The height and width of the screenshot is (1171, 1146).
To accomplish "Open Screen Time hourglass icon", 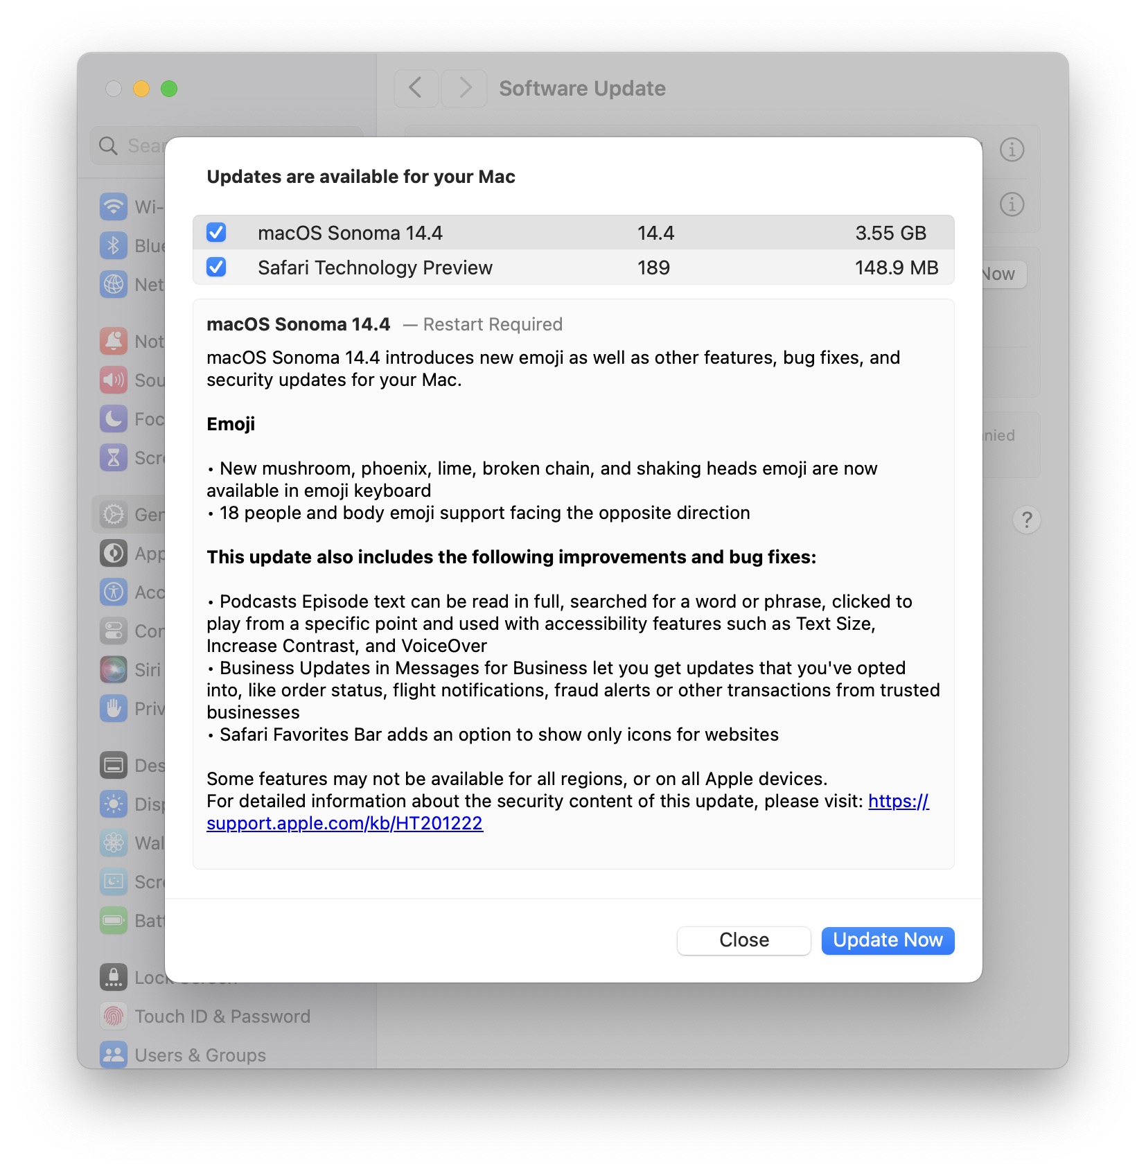I will (114, 457).
